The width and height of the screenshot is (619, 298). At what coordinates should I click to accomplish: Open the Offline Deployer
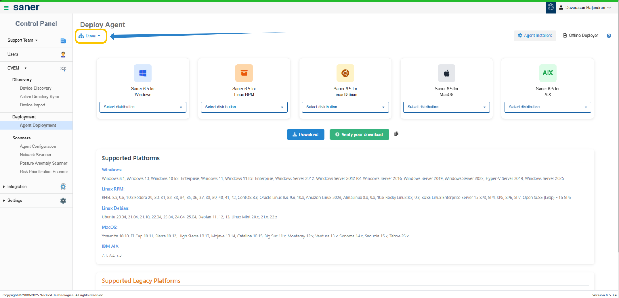tap(581, 36)
